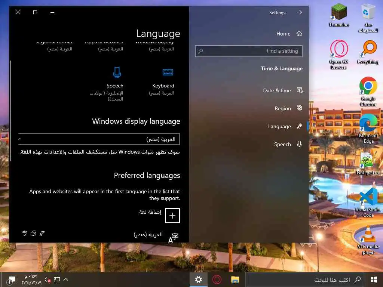
Task: Click the taskbar clock and date
Action: [31, 280]
